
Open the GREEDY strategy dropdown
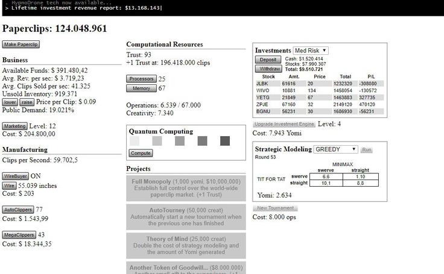point(336,149)
